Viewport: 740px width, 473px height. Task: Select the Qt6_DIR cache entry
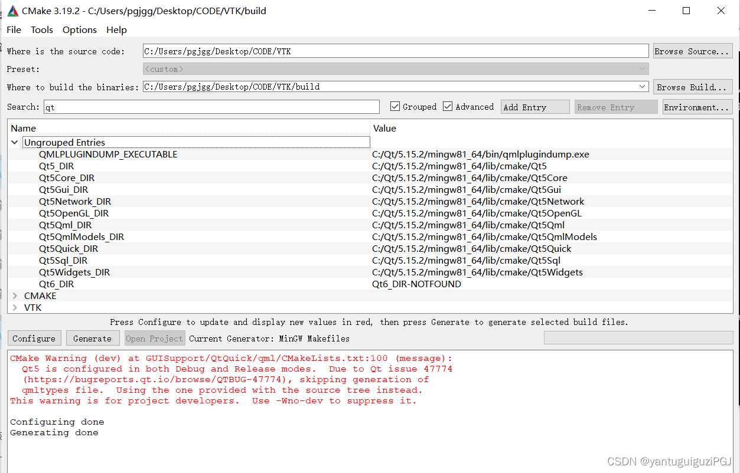click(x=56, y=284)
